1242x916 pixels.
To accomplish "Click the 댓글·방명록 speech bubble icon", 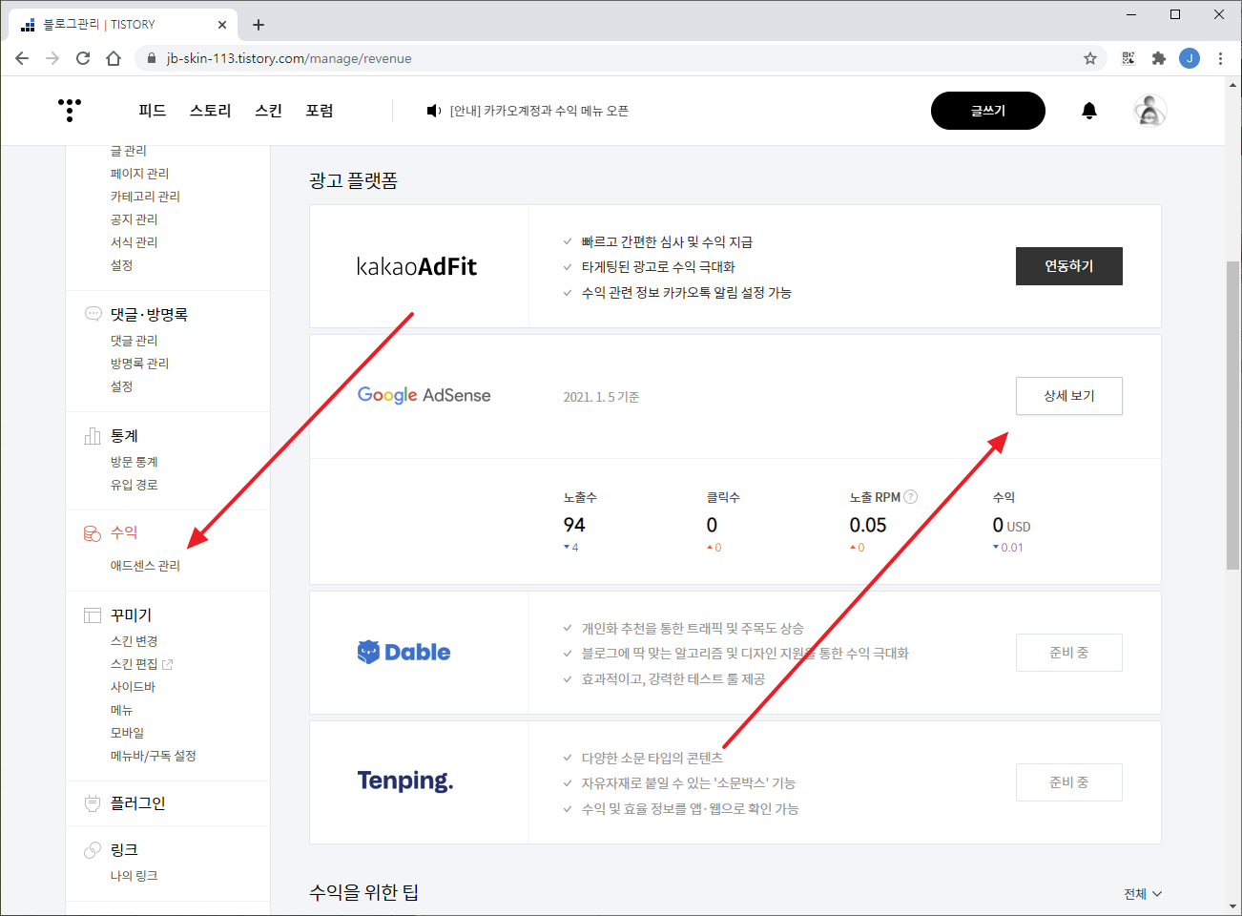I will tap(93, 314).
